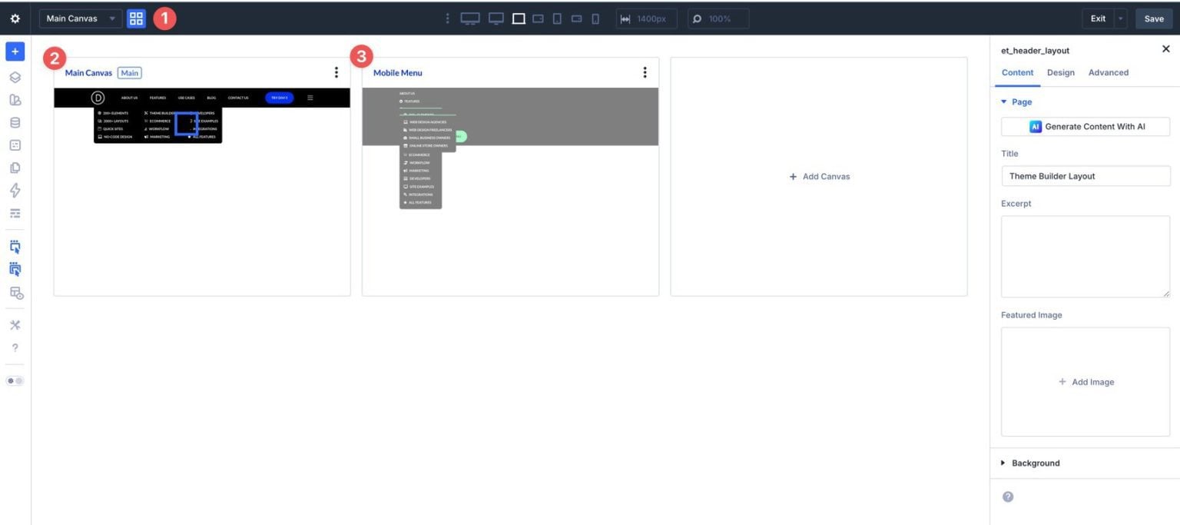Click into the Excerpt textarea

click(1086, 257)
